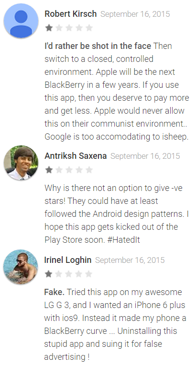Open Irinel Loghin's profile photo

tap(21, 267)
